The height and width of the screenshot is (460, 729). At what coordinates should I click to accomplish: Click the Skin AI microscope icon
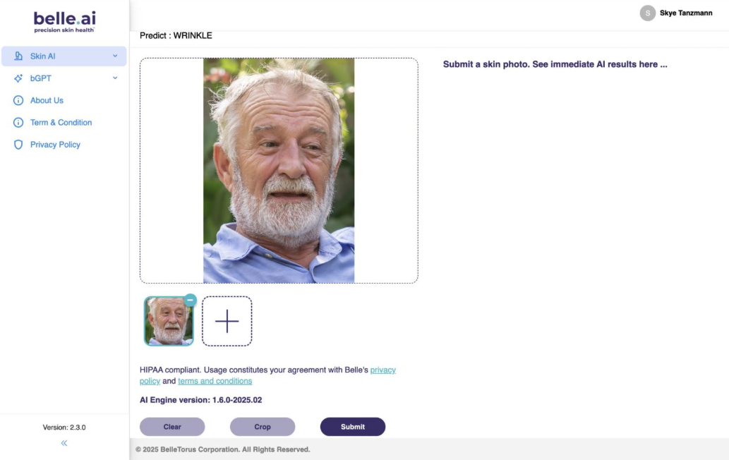[x=18, y=56]
